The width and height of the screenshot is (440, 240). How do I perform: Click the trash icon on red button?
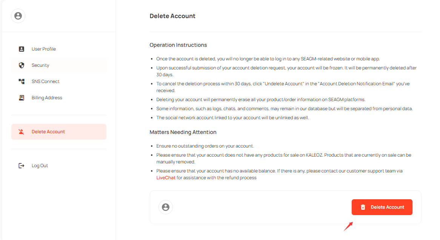tap(363, 207)
